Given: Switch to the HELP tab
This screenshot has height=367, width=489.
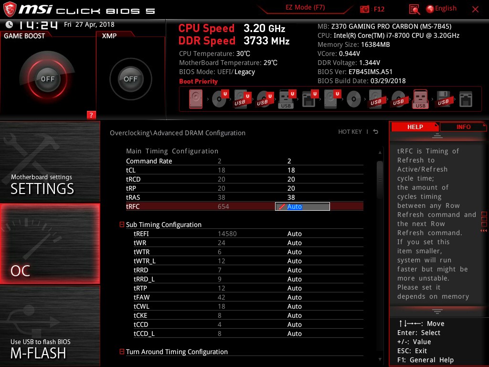Looking at the screenshot, I should [x=415, y=127].
